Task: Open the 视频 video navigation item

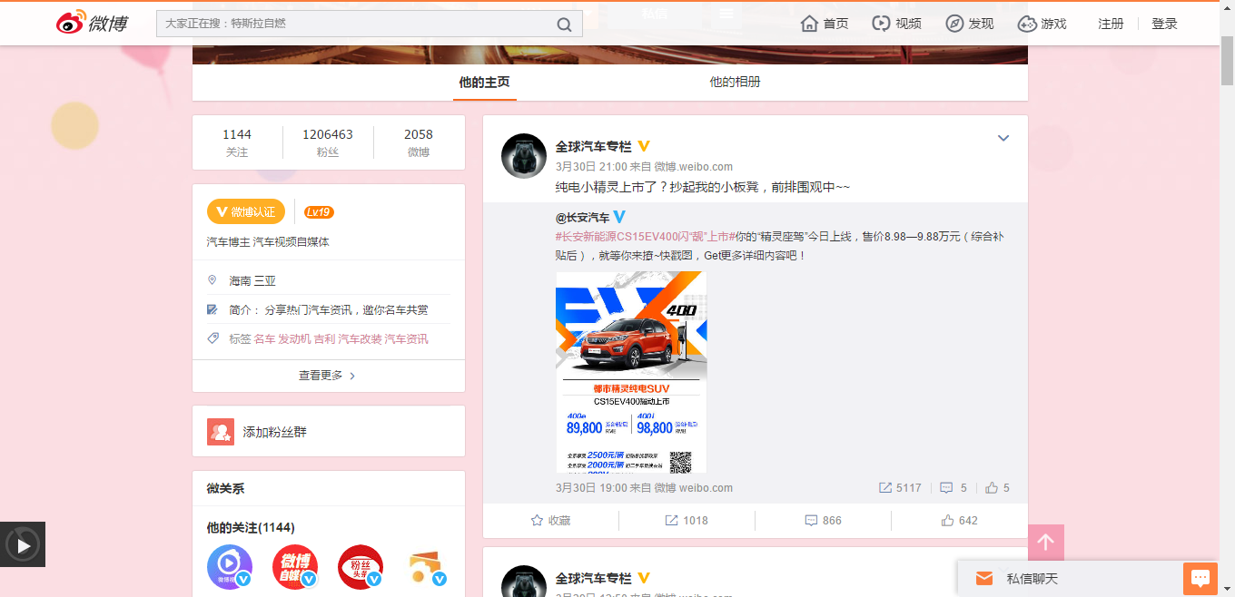Action: click(x=896, y=24)
